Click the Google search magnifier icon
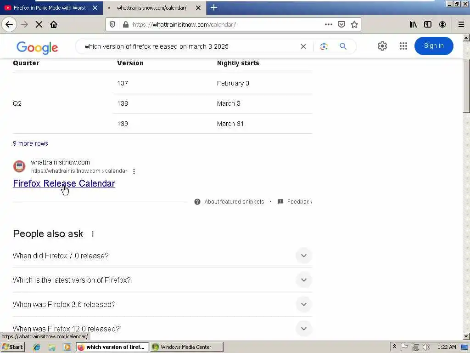Image resolution: width=470 pixels, height=353 pixels. [343, 46]
